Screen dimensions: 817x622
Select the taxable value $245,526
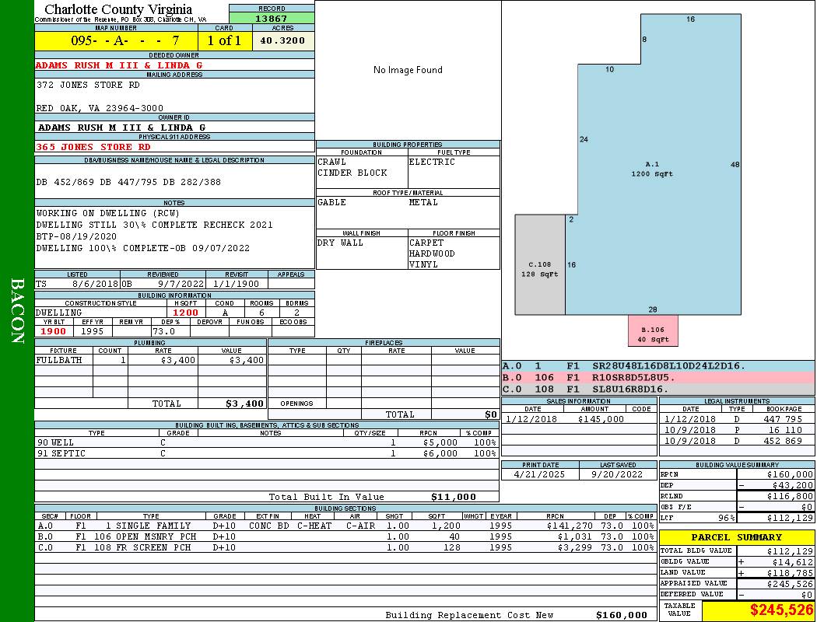coord(781,610)
